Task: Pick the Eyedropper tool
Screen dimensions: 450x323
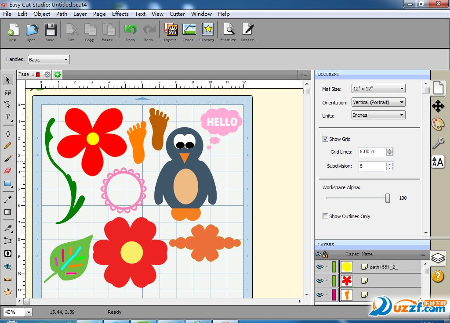Action: pos(8,199)
